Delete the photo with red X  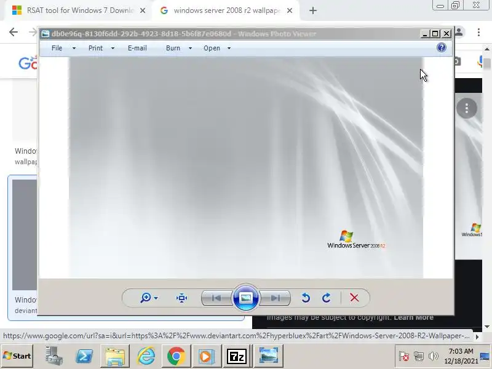354,298
